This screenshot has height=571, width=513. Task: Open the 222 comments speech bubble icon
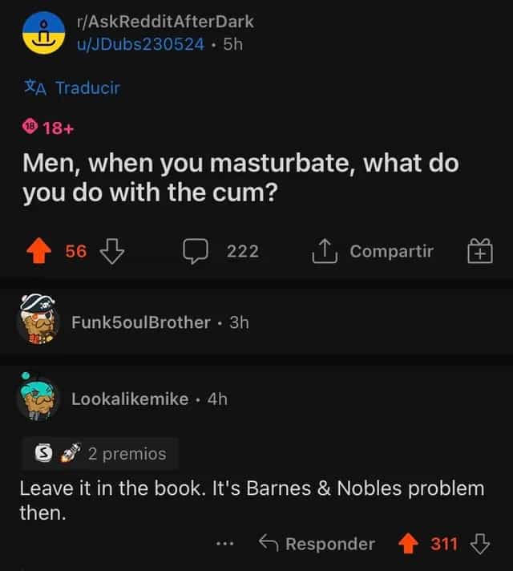click(196, 251)
